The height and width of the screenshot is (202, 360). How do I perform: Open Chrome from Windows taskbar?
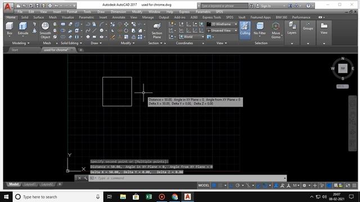coord(175,197)
